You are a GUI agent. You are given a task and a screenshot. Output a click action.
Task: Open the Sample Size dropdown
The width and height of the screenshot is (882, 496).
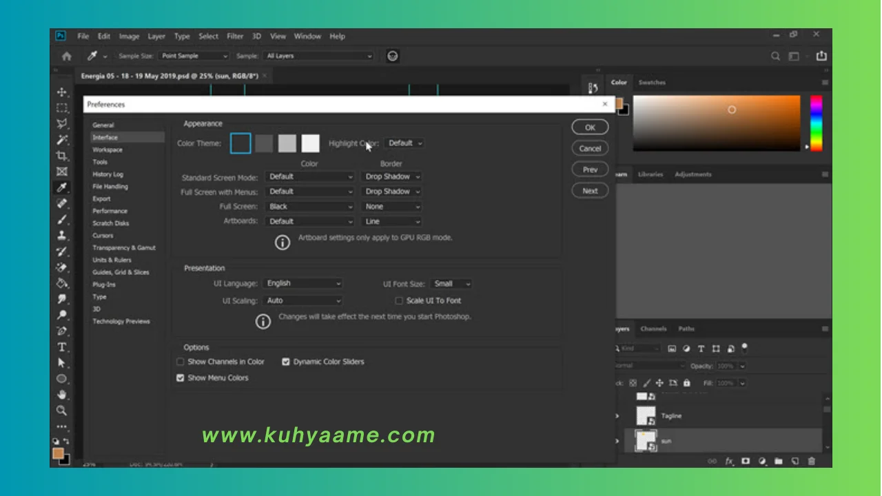[194, 56]
